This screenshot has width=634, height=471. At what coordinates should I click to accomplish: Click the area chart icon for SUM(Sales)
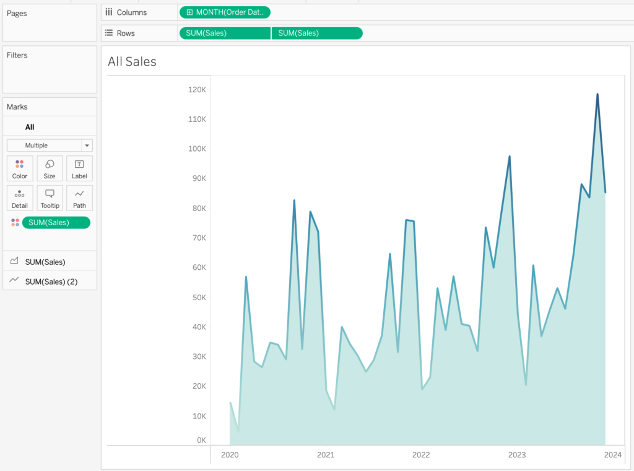coord(14,262)
